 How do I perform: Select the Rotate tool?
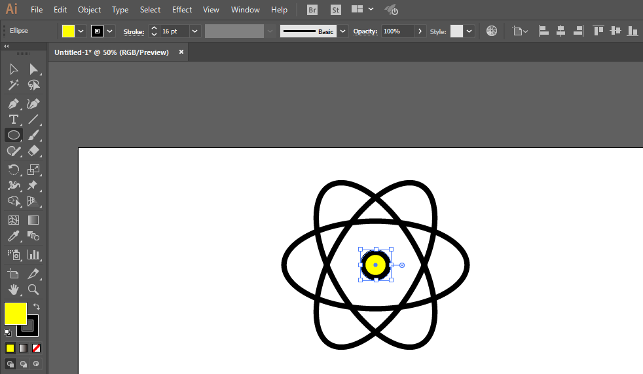pyautogui.click(x=14, y=170)
